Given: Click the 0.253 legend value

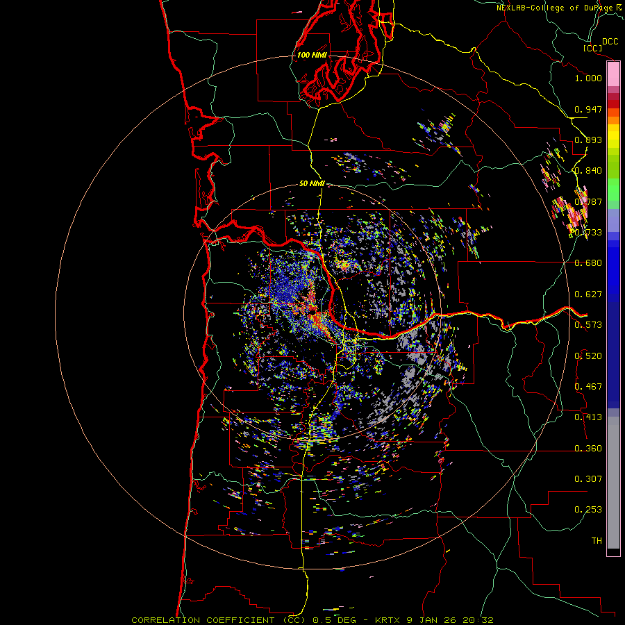Looking at the screenshot, I should click(588, 510).
